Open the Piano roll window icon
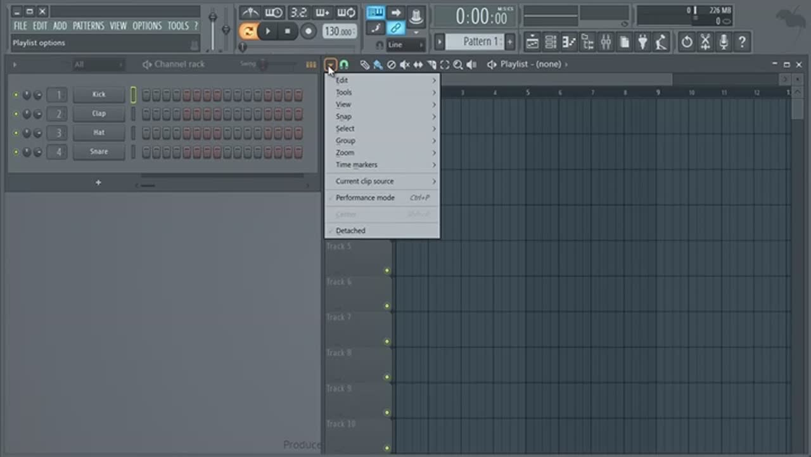The width and height of the screenshot is (811, 457). coord(569,42)
